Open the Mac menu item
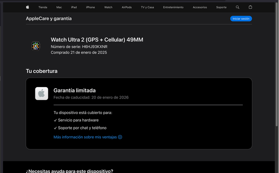The image size is (279, 173). (59, 7)
